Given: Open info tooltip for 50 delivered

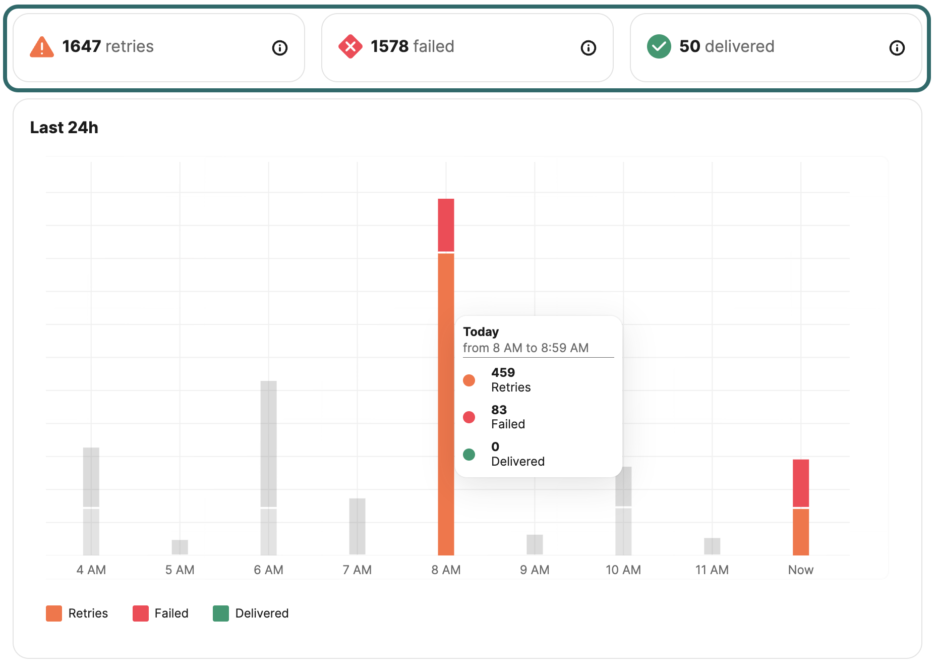Looking at the screenshot, I should pyautogui.click(x=897, y=47).
